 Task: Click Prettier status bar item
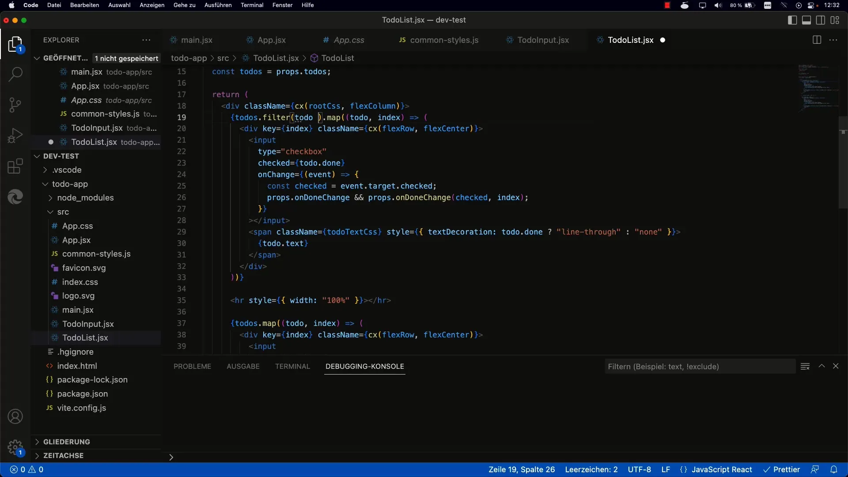point(782,469)
